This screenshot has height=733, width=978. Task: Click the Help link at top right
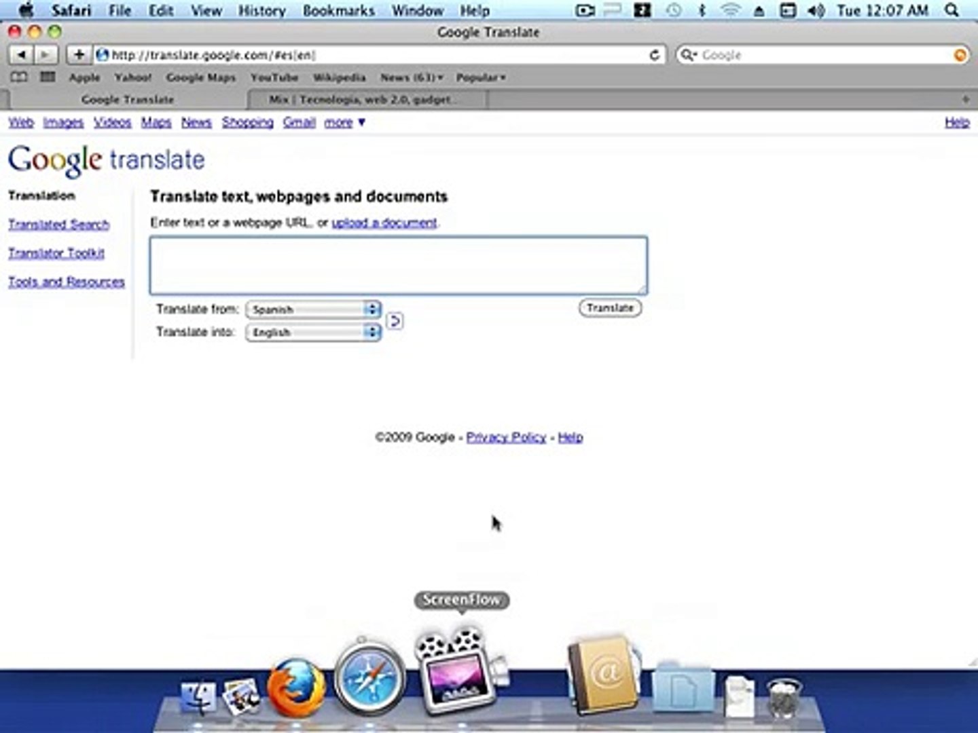957,122
